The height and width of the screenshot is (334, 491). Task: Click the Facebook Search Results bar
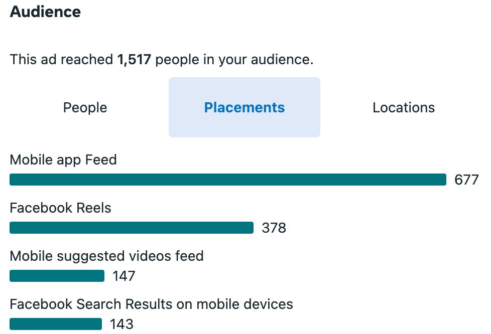pos(56,324)
